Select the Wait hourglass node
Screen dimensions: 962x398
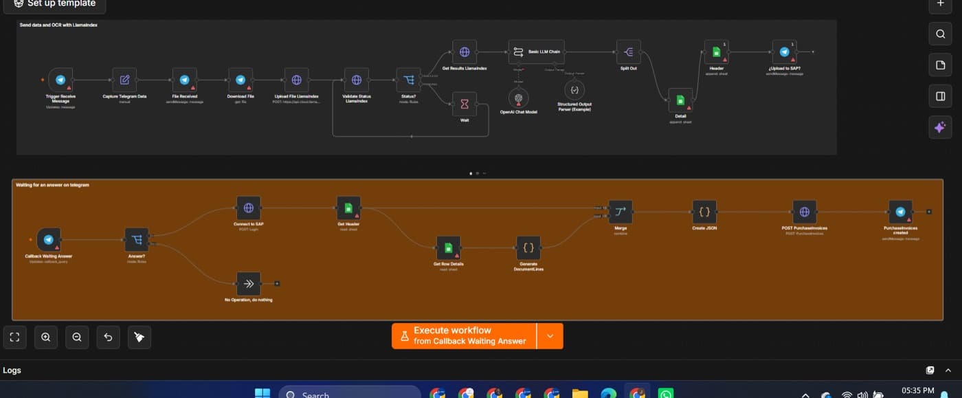point(465,104)
